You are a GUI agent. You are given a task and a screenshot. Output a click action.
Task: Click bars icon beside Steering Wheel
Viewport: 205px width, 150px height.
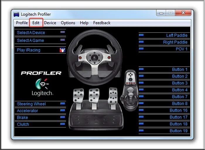63,104
